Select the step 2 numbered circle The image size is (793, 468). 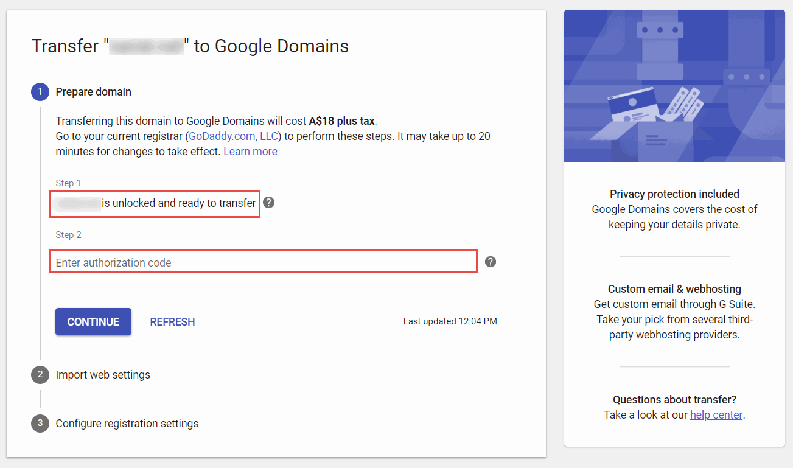pos(40,374)
